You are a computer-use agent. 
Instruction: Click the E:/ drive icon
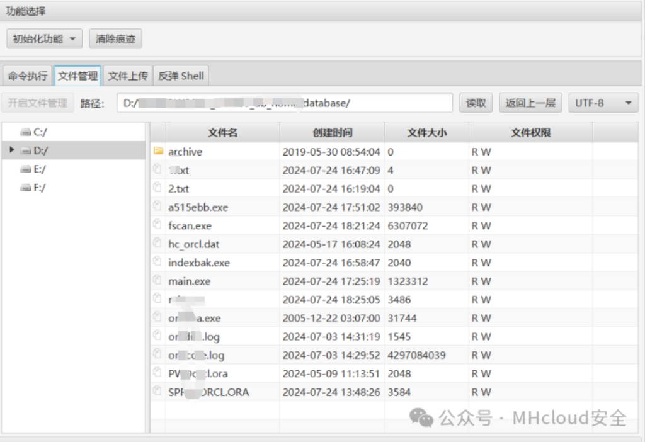[27, 169]
